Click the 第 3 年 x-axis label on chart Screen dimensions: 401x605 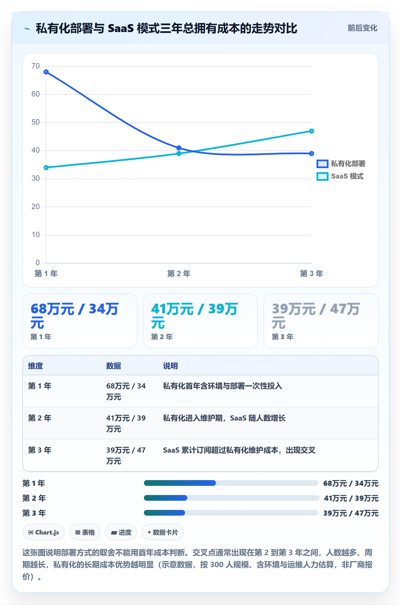(312, 274)
